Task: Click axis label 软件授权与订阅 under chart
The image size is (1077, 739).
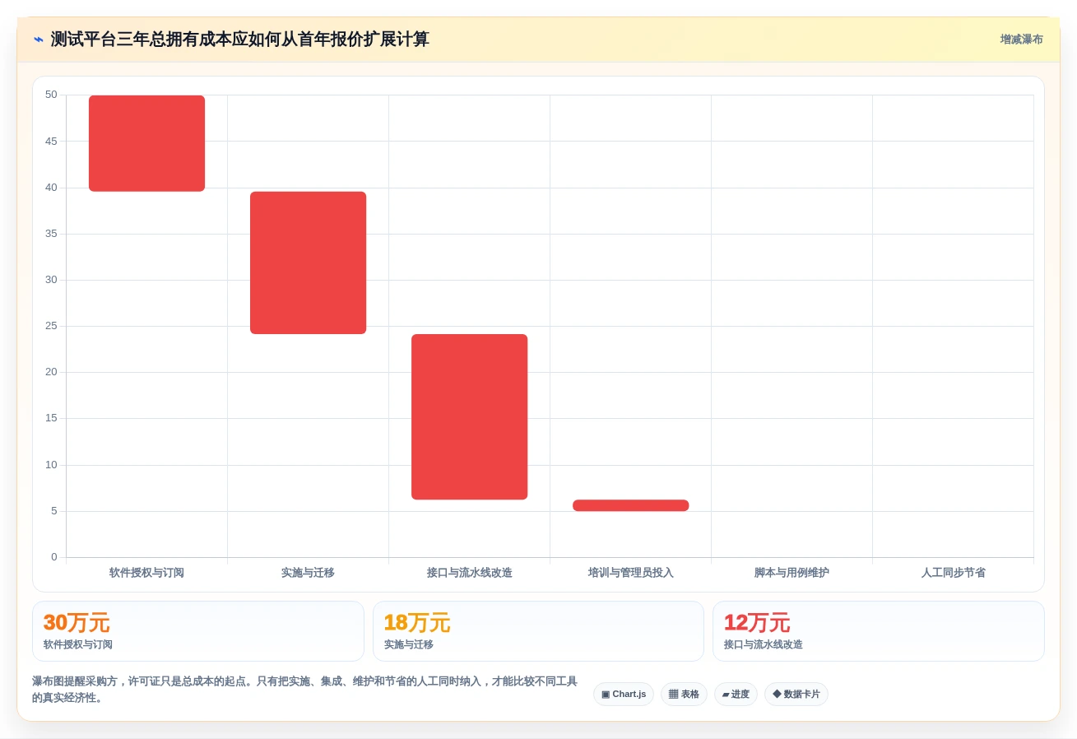Action: pyautogui.click(x=146, y=573)
